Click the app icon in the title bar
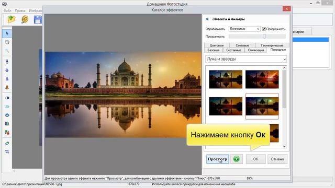Screen dimensions: 335x188 tap(4, 4)
